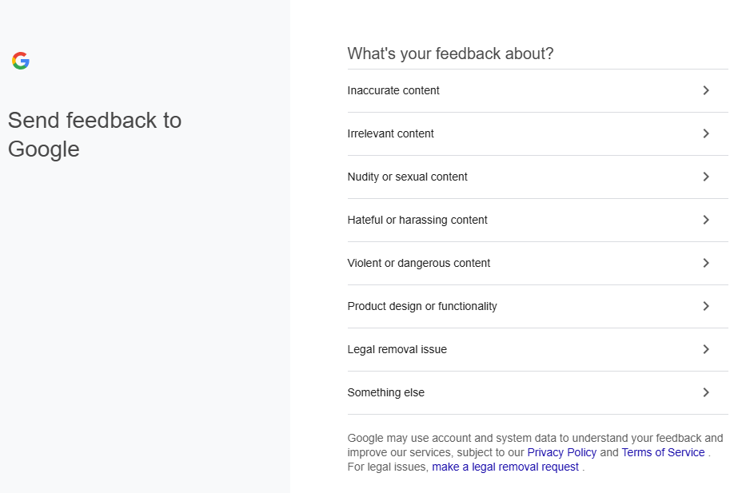The image size is (746, 493).
Task: Select Product design or functionality
Action: coord(422,306)
